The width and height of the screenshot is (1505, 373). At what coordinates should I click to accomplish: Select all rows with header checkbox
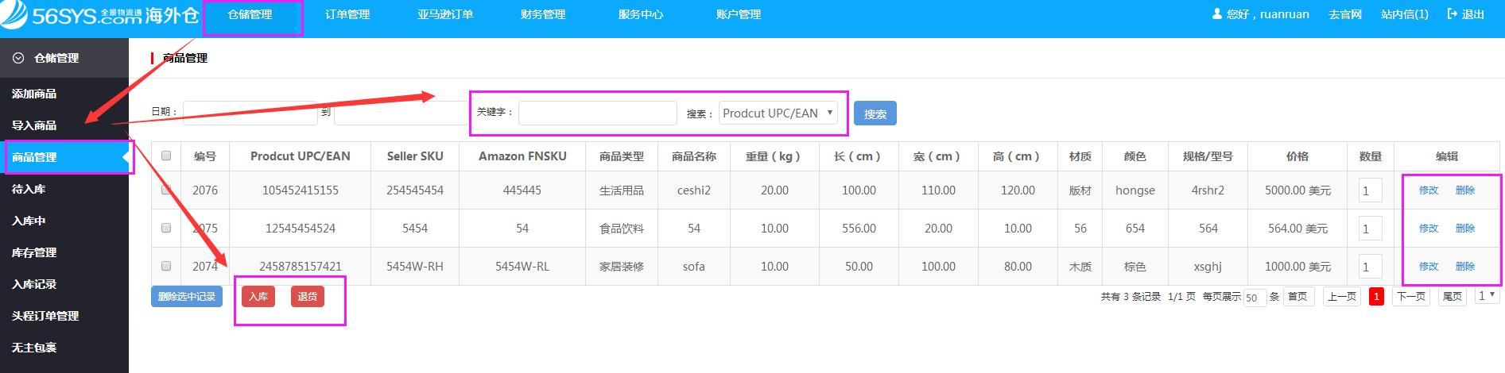click(166, 156)
